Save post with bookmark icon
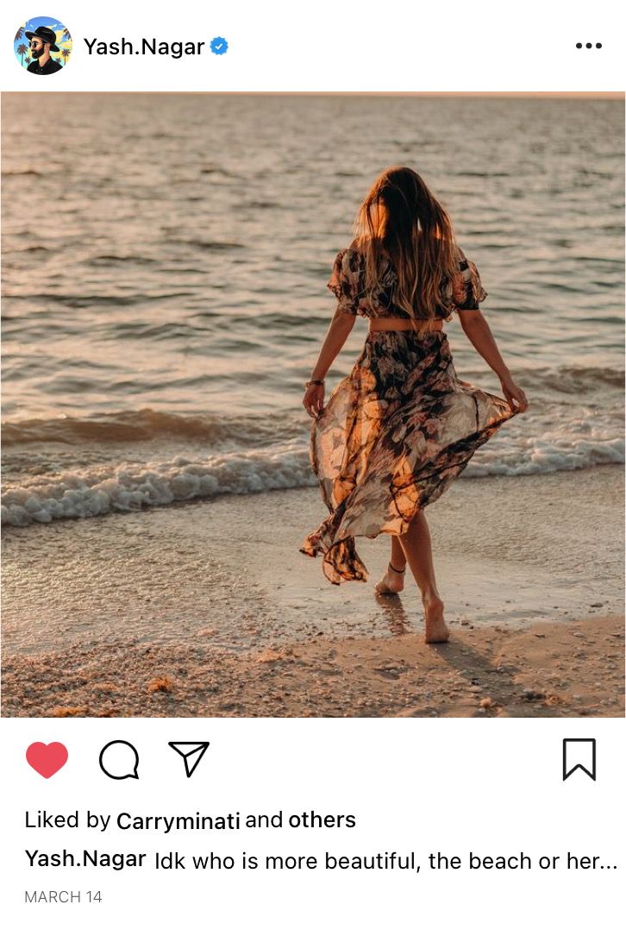Image resolution: width=626 pixels, height=942 pixels. point(579,759)
